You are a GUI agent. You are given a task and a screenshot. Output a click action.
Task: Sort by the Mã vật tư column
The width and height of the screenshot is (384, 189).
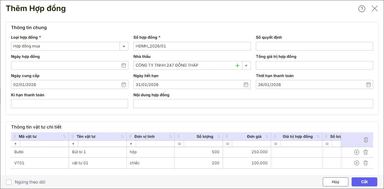(x=64, y=137)
